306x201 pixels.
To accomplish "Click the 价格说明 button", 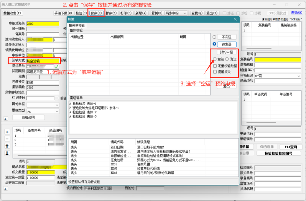I will pos(28,117).
